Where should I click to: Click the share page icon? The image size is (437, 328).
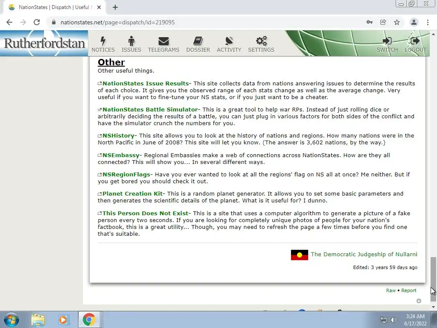[x=383, y=22]
